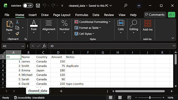Viewport: 178px width, 100px height.
Task: Open the View tab
Action: 122,15
